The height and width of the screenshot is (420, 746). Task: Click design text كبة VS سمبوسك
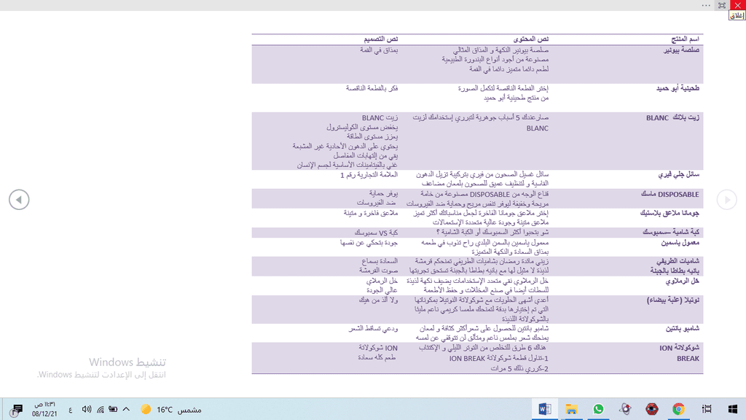(x=376, y=233)
